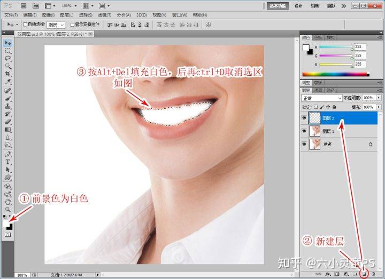Hide 图层 1 with its eye icon
This screenshot has width=385, height=279.
pyautogui.click(x=304, y=131)
